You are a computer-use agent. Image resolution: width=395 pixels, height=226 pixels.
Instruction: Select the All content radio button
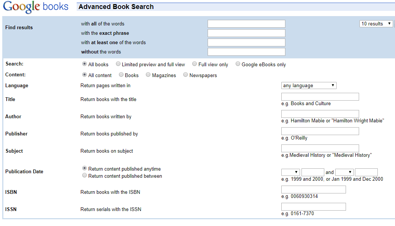[x=85, y=75]
